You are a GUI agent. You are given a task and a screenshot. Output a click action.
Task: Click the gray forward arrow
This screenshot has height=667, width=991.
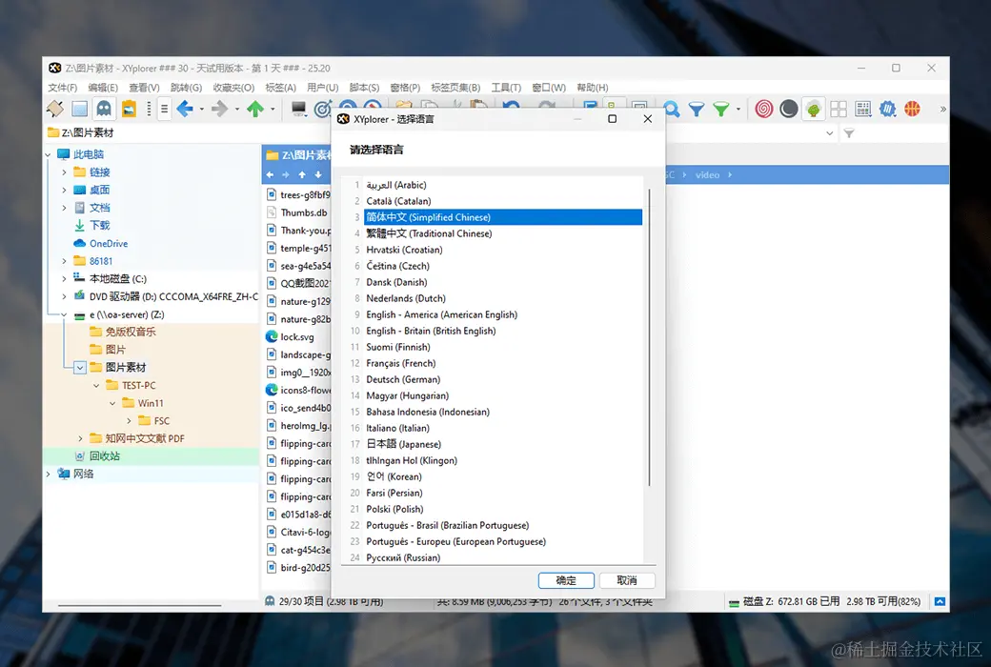coord(219,110)
